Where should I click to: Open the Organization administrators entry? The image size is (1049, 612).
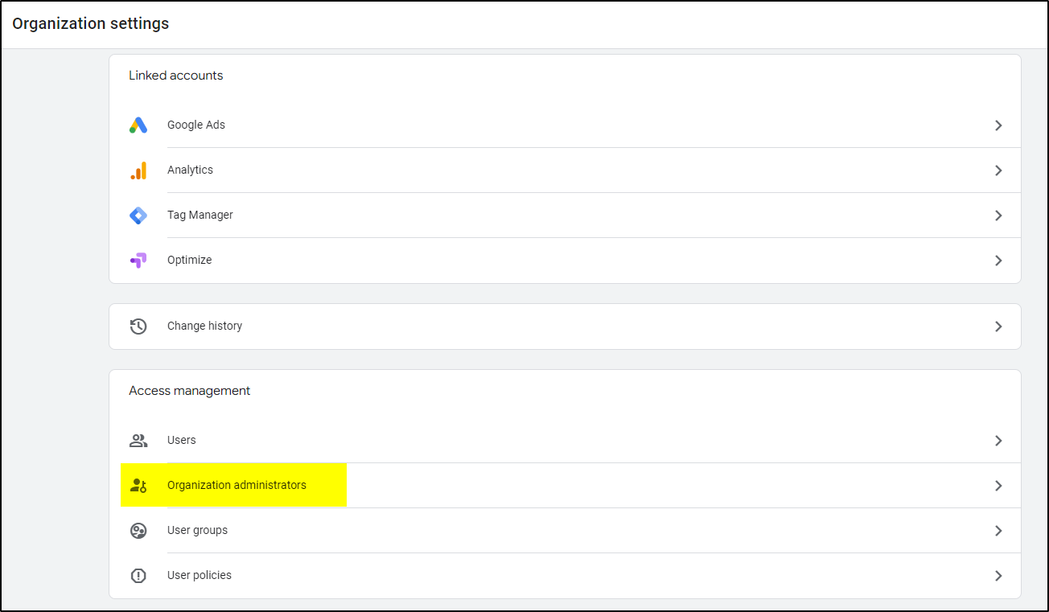tap(237, 486)
